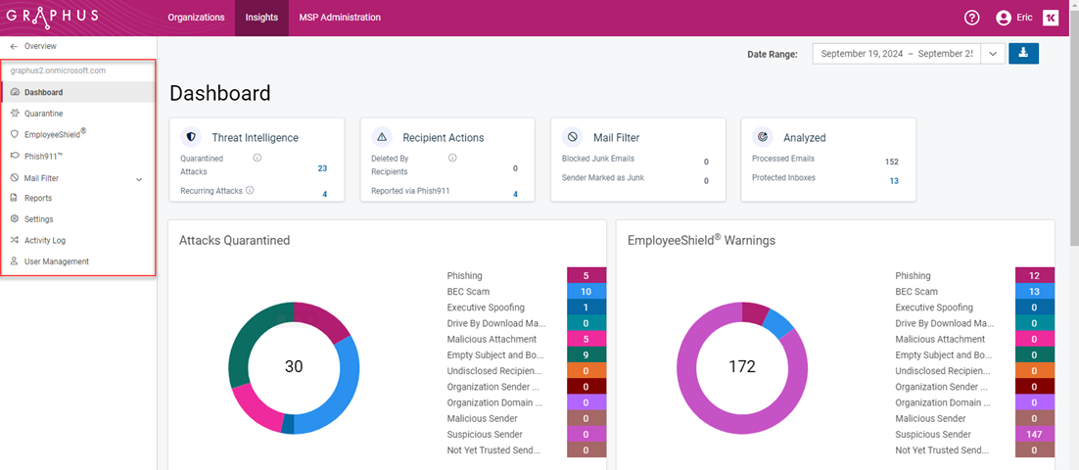Click the back arrow beside Overview
1079x470 pixels.
[14, 46]
